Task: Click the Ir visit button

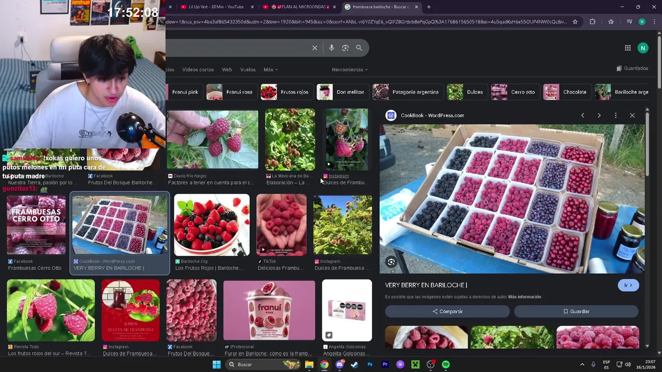Action: (628, 285)
